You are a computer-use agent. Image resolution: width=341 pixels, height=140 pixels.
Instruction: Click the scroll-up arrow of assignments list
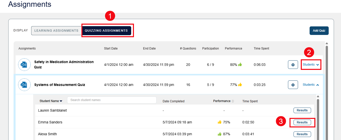[x=327, y=43]
